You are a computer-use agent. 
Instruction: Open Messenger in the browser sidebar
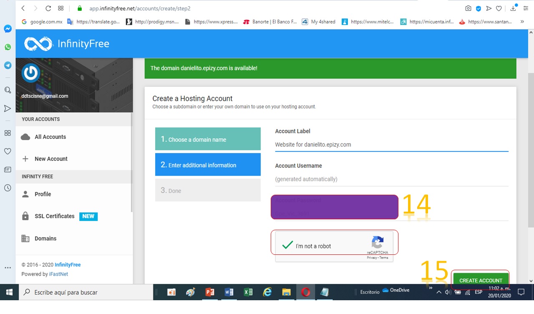coord(8,29)
